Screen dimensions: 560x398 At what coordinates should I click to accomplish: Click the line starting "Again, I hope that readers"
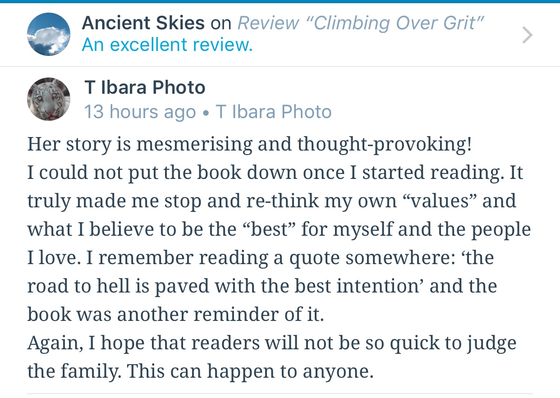[272, 344]
